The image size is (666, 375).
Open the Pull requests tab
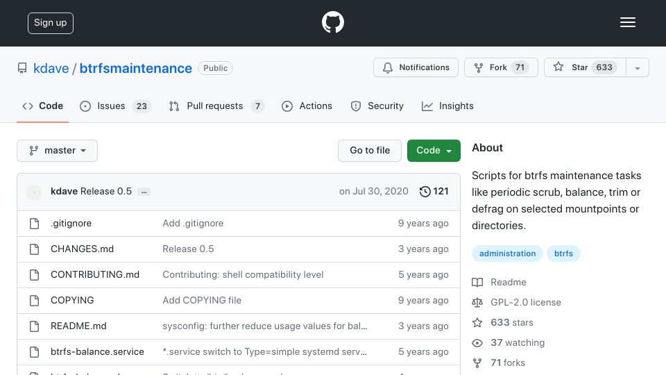(x=216, y=106)
